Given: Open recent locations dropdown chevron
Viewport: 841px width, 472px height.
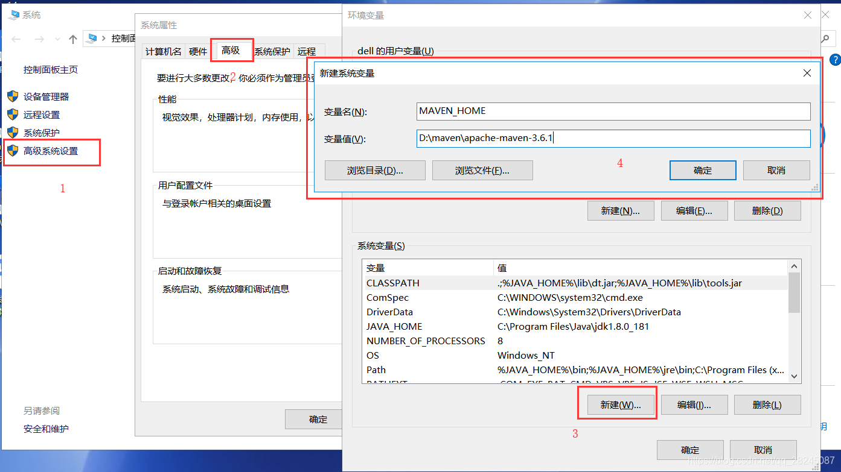Looking at the screenshot, I should (57, 39).
